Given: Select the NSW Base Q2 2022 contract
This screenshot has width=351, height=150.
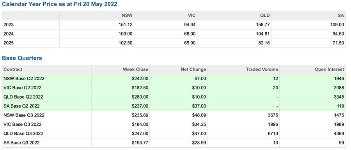Looking at the screenshot, I should click(x=174, y=78).
